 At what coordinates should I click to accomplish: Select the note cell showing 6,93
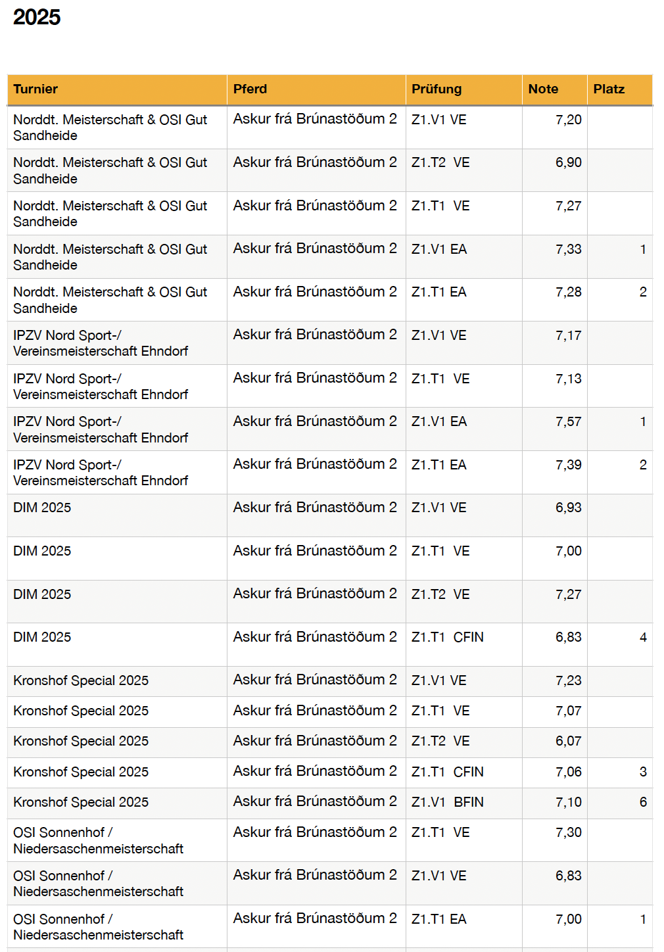tap(568, 508)
